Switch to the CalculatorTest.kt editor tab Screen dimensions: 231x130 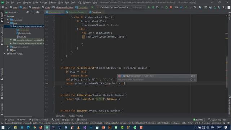pyautogui.click(x=76, y=12)
